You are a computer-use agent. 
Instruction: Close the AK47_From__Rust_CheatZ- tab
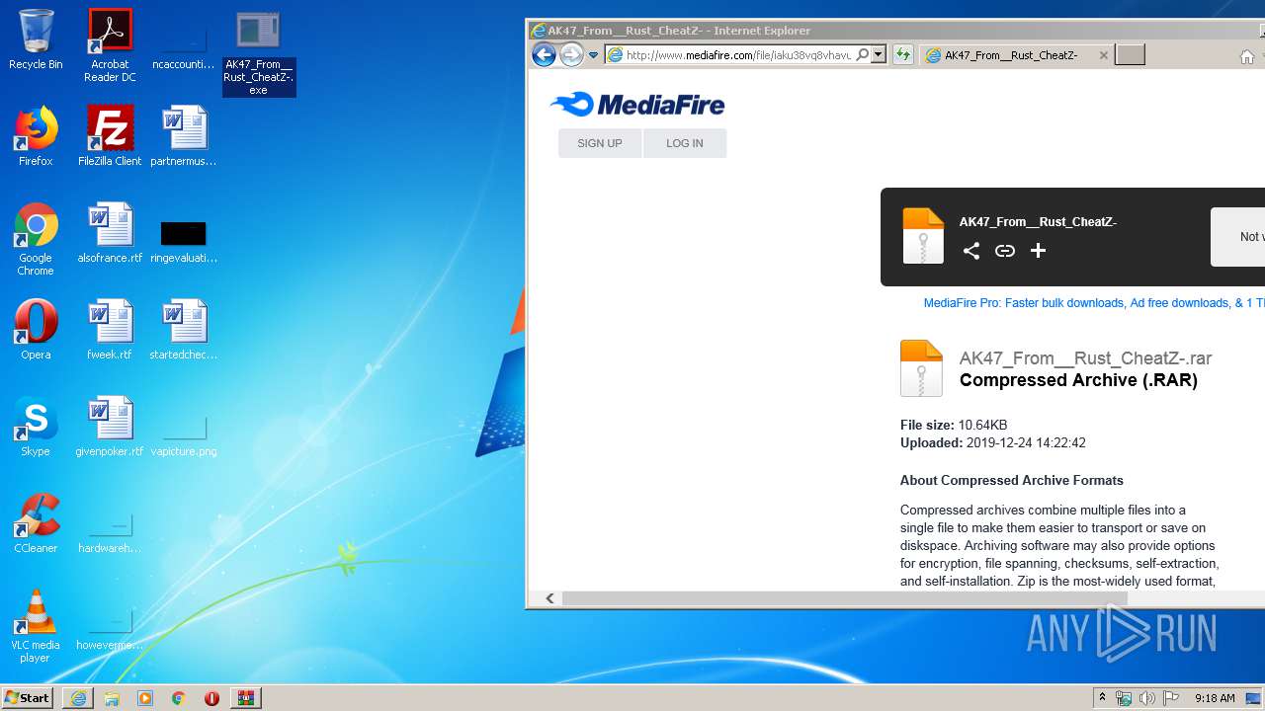tap(1104, 55)
